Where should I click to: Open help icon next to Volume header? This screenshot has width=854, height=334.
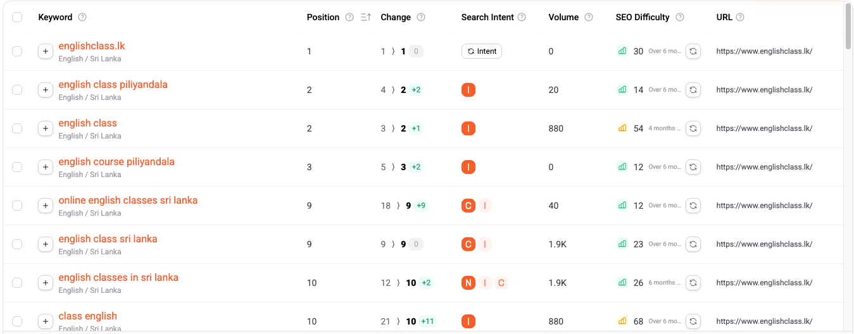589,17
